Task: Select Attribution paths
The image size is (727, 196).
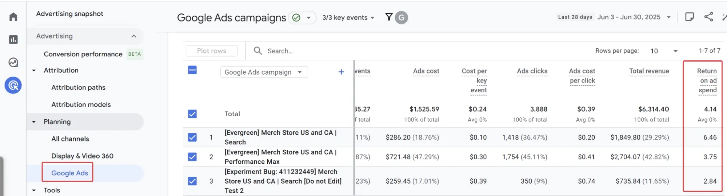Action: (x=79, y=87)
